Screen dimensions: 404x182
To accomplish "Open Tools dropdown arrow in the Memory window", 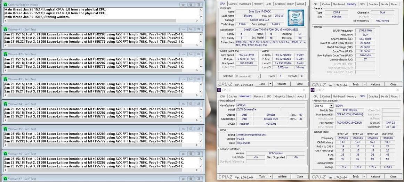I will (x=364, y=84).
